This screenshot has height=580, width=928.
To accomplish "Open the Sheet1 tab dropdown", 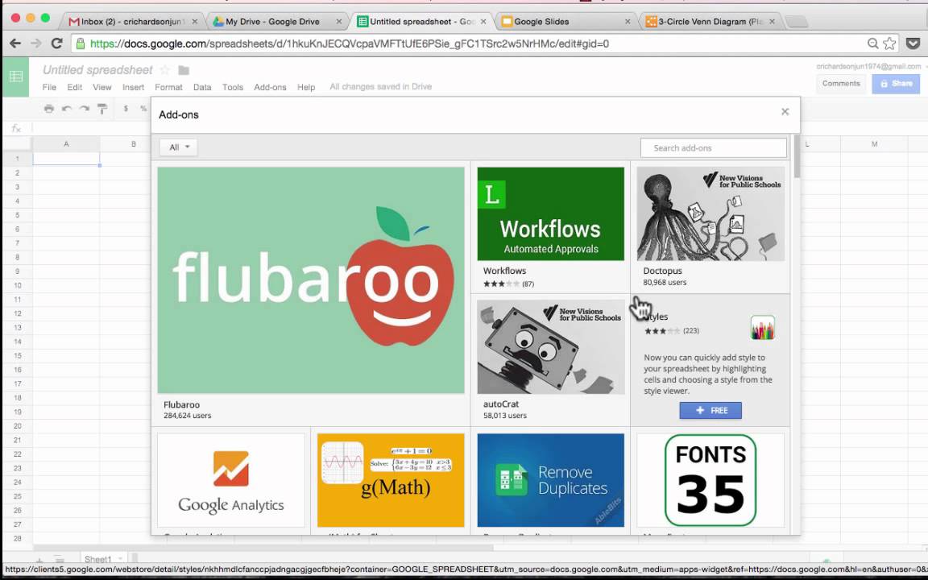I will pos(120,559).
